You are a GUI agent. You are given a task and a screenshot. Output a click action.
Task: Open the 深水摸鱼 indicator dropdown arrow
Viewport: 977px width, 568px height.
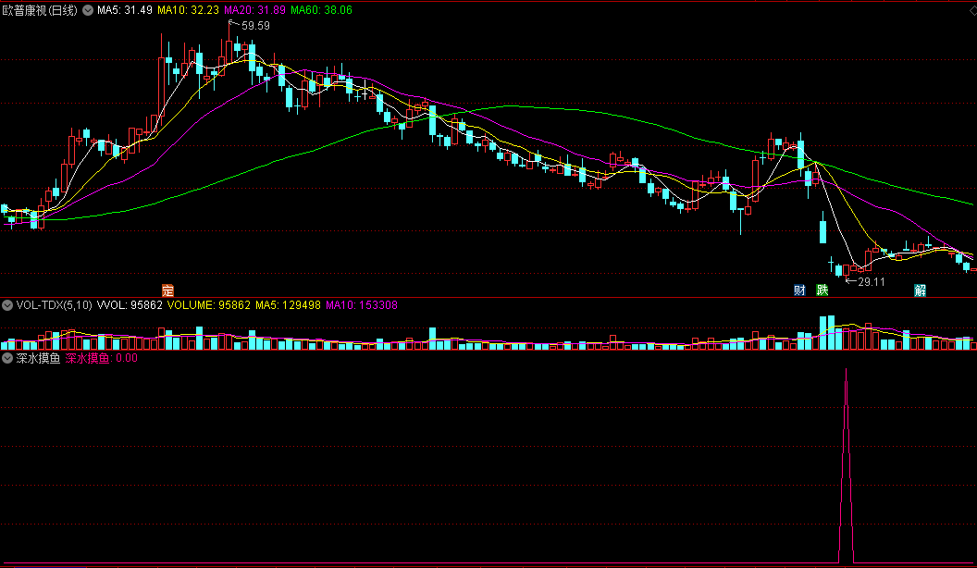(7, 358)
